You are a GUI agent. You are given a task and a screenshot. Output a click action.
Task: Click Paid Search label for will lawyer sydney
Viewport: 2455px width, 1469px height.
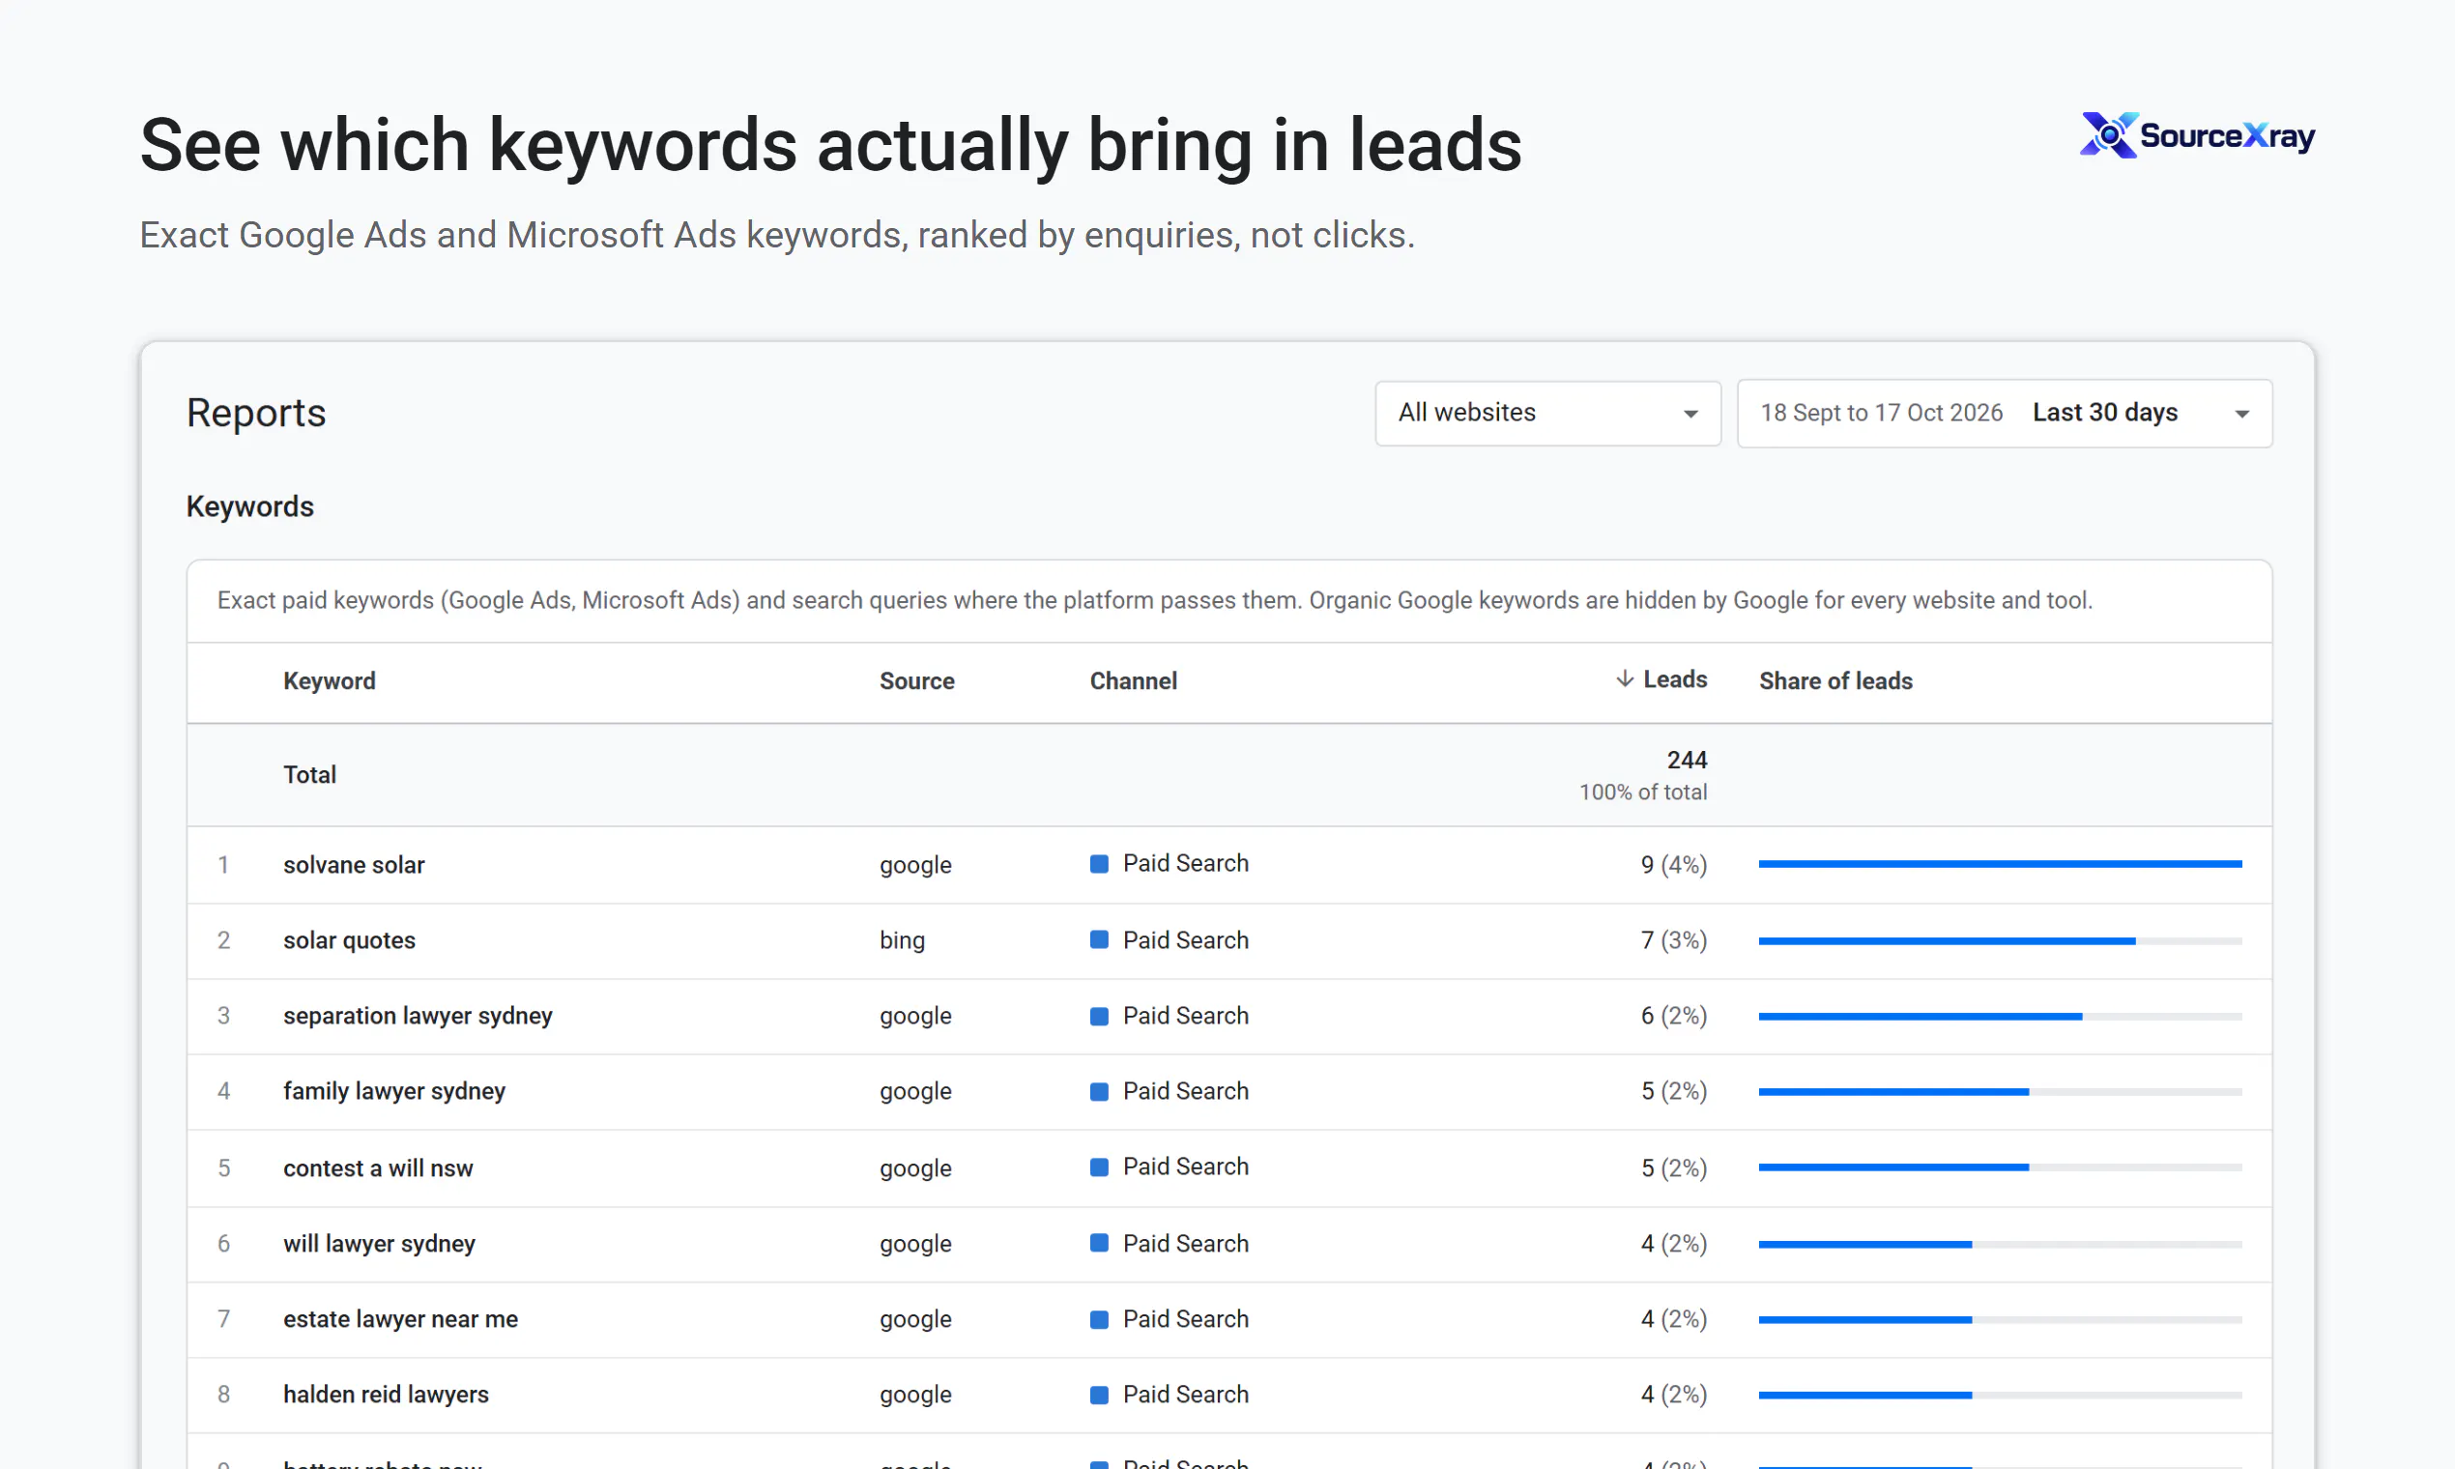pos(1186,1243)
